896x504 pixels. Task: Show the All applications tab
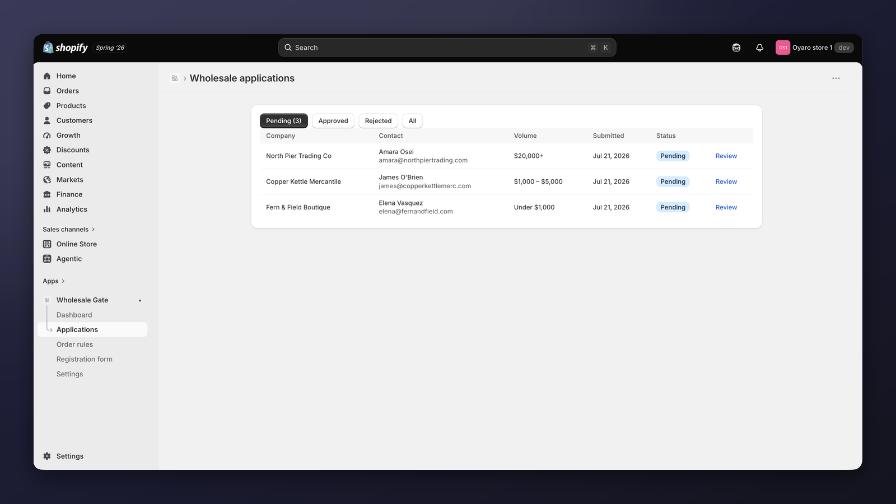point(413,121)
